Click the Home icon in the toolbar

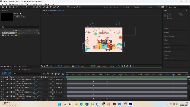tap(3, 7)
